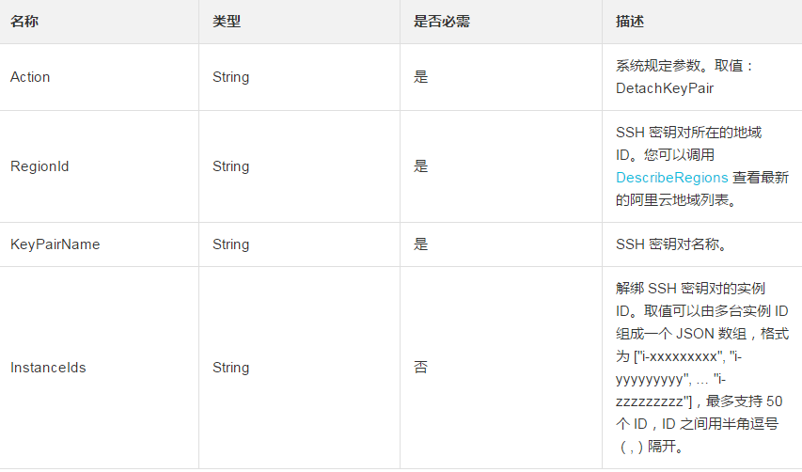Click the DetachKeyPair description text
The height and width of the screenshot is (472, 802).
[x=665, y=88]
